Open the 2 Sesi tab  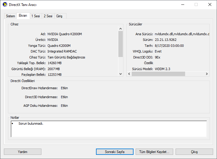pyautogui.click(x=48, y=16)
